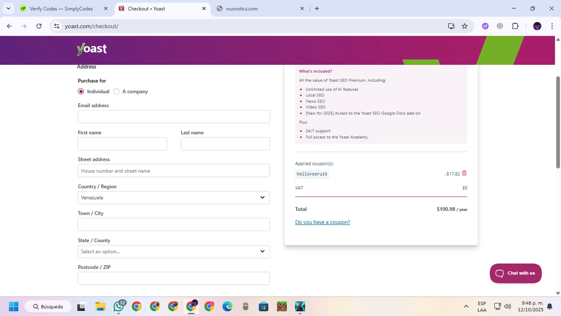Open the clock and date in taskbar
This screenshot has height=316, width=561.
click(530, 306)
